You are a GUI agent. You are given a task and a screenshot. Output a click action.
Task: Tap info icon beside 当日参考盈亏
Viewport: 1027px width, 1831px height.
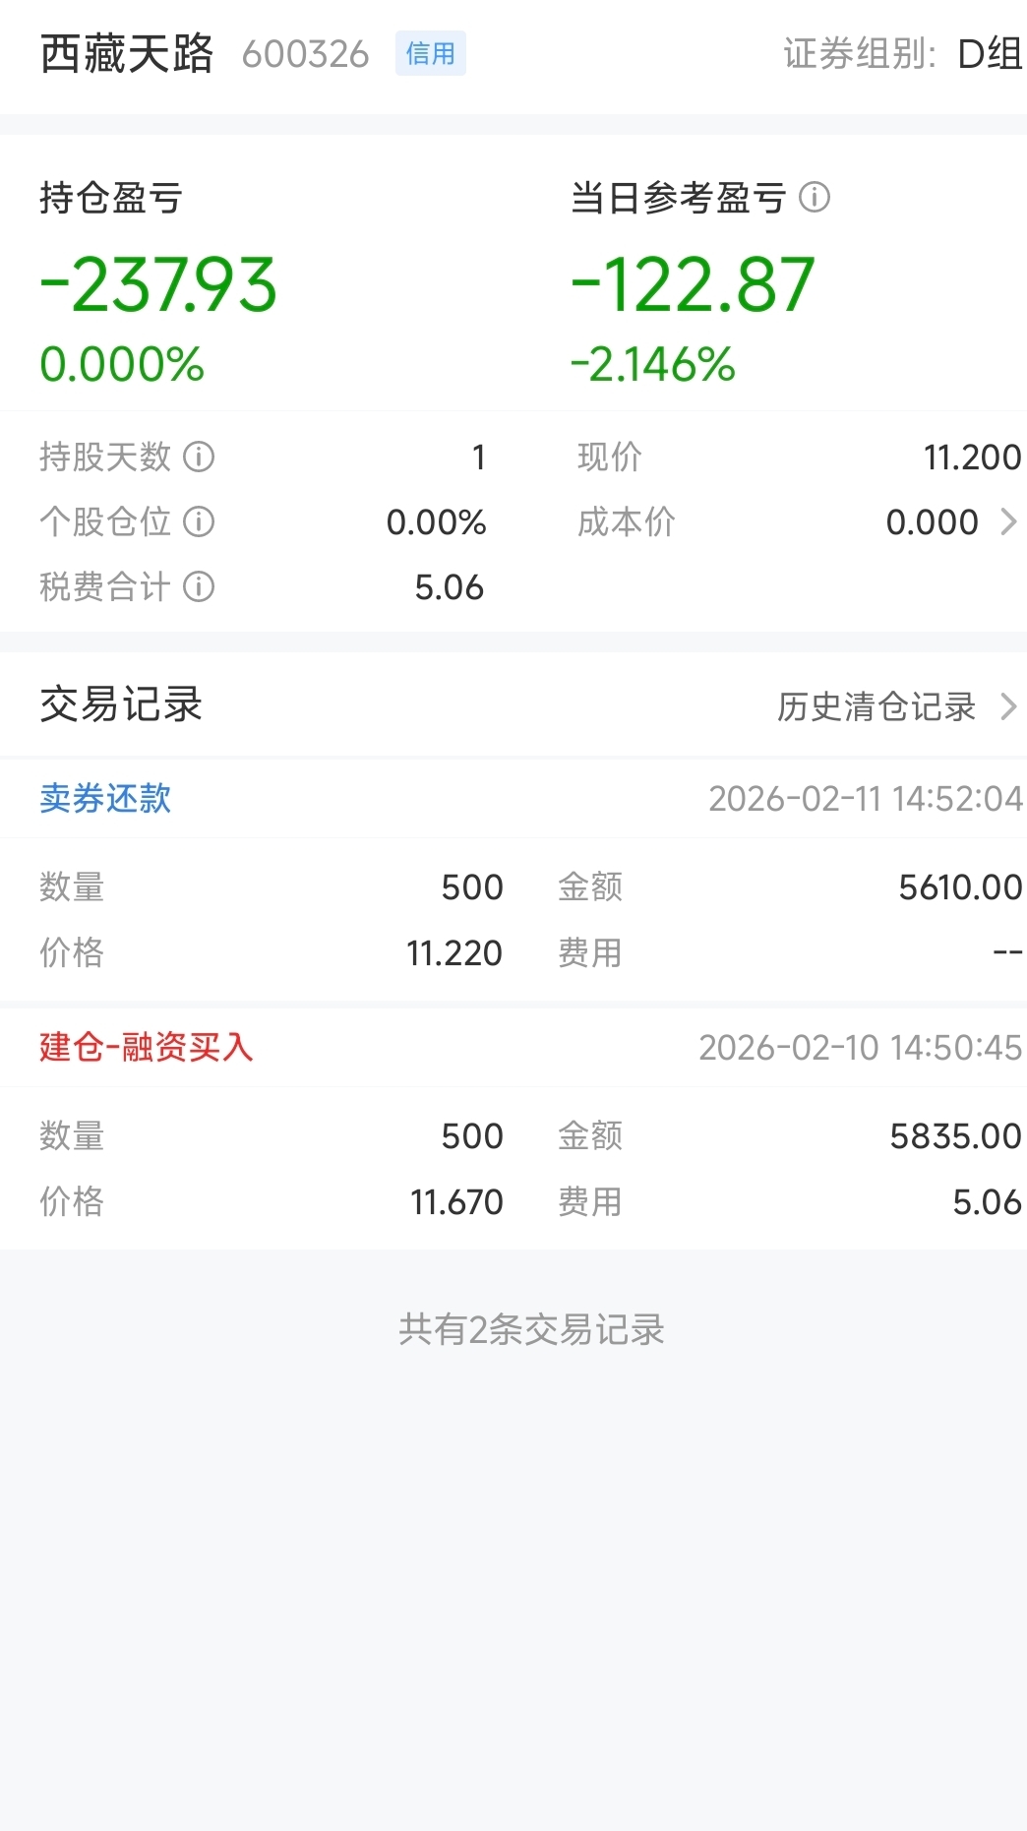coord(815,198)
